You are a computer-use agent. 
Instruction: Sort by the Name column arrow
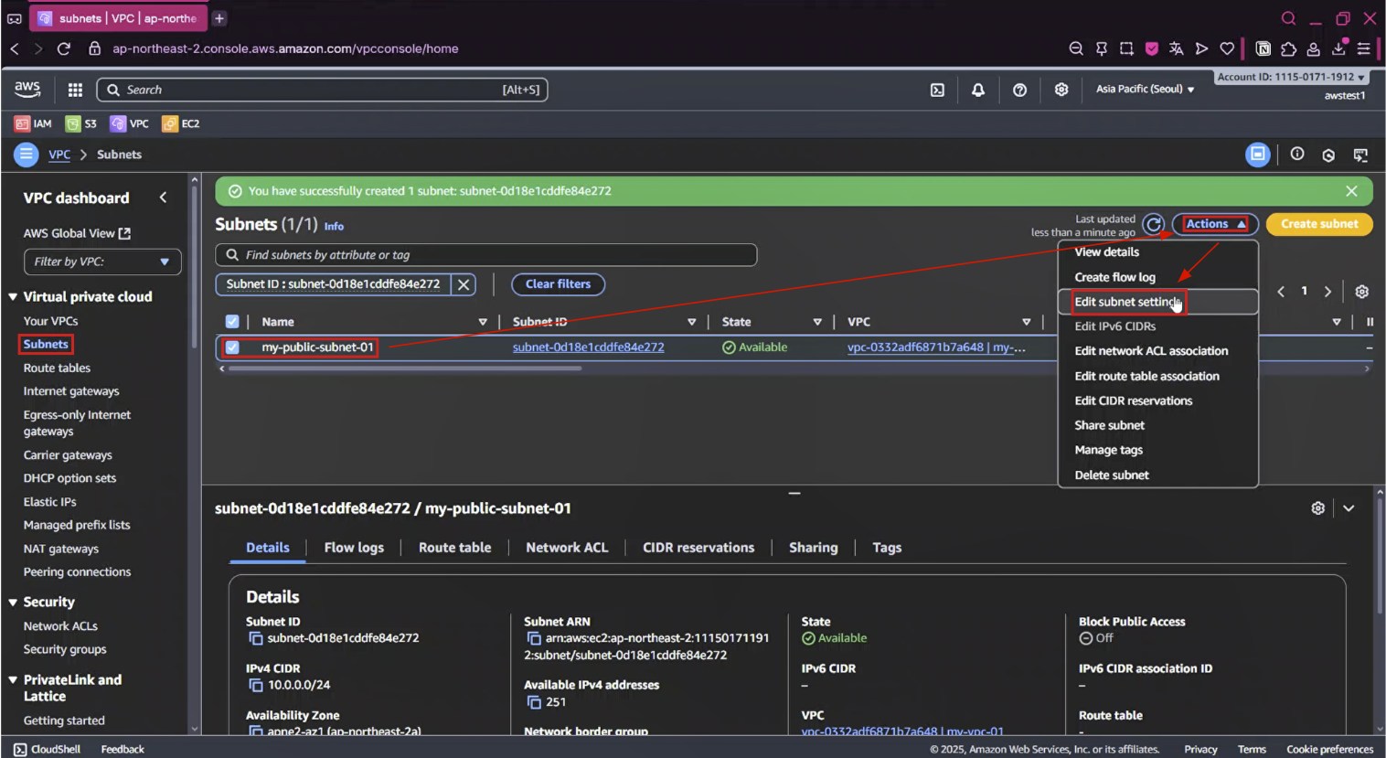click(483, 322)
